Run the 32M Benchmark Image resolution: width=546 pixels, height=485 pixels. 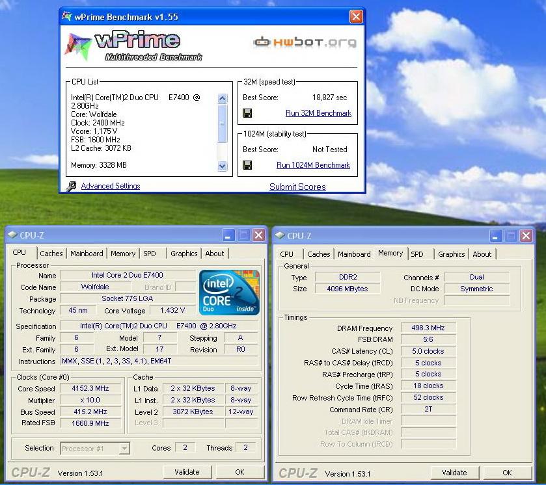coord(318,113)
